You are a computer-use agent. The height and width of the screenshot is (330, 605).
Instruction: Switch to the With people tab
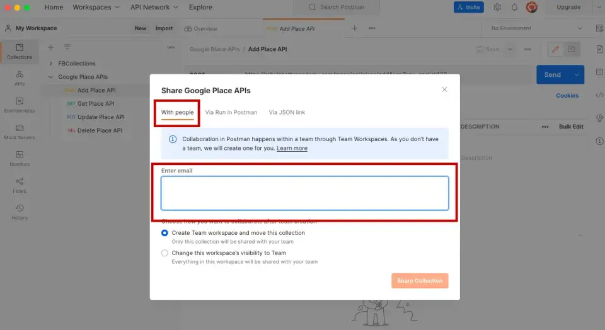click(178, 113)
